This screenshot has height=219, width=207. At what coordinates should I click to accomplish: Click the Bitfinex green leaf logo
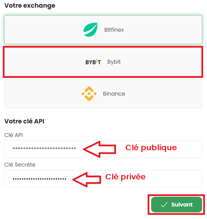pyautogui.click(x=90, y=30)
